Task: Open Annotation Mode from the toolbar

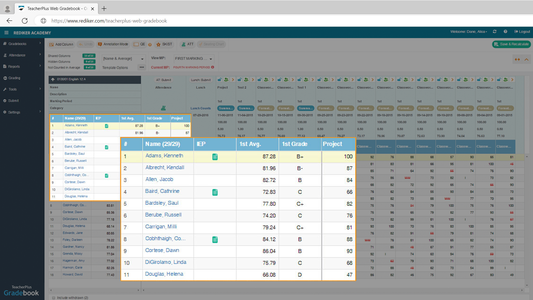Action: pyautogui.click(x=113, y=44)
